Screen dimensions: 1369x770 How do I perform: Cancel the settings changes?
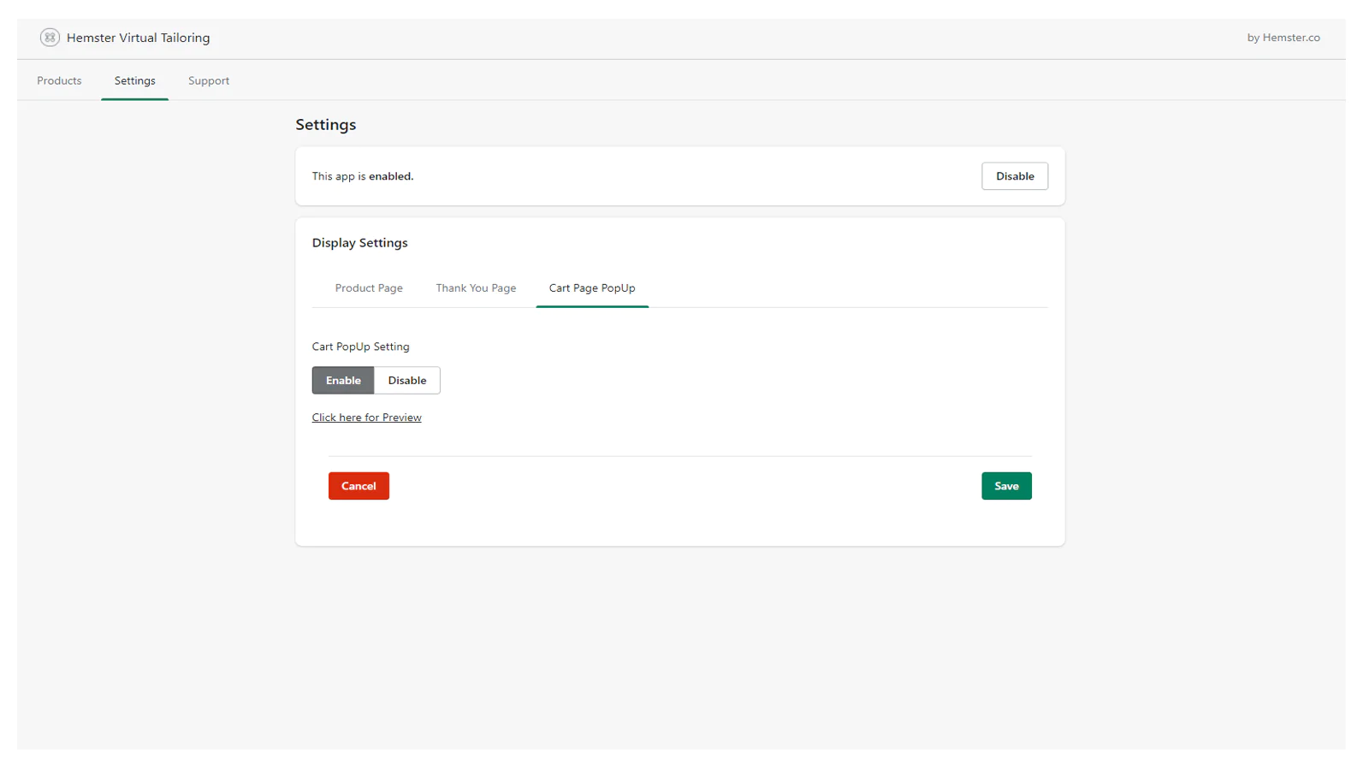pyautogui.click(x=359, y=486)
